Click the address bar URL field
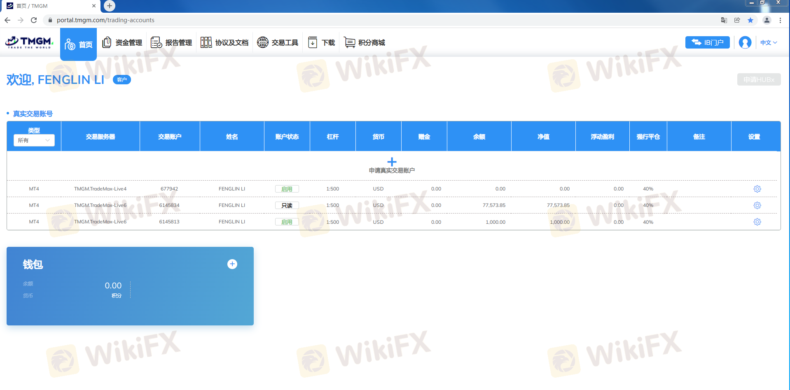This screenshot has width=790, height=390. click(x=379, y=20)
